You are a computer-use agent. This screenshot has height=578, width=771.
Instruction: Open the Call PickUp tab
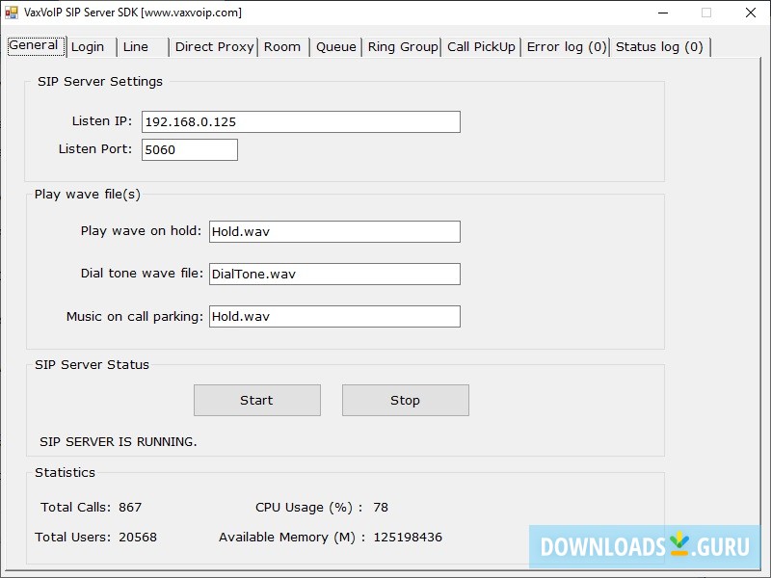click(481, 47)
